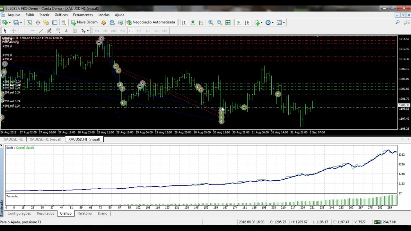The width and height of the screenshot is (411, 231).
Task: Open Navigator folder-star icon
Action: 46,22
